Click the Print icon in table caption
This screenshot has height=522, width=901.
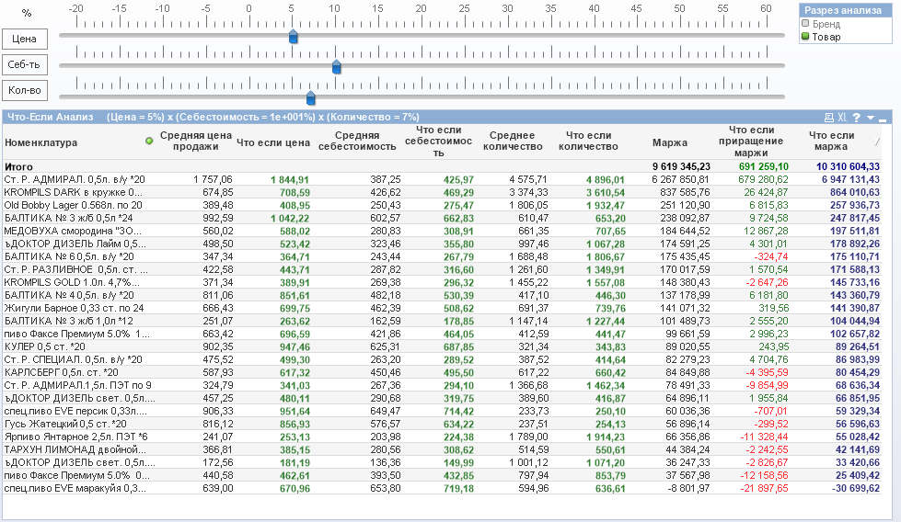[828, 118]
